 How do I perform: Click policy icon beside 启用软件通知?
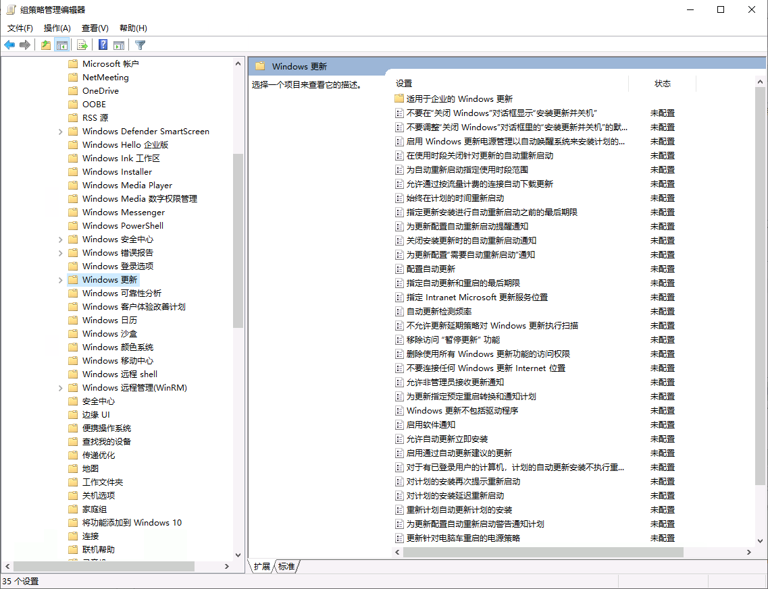[x=399, y=425]
